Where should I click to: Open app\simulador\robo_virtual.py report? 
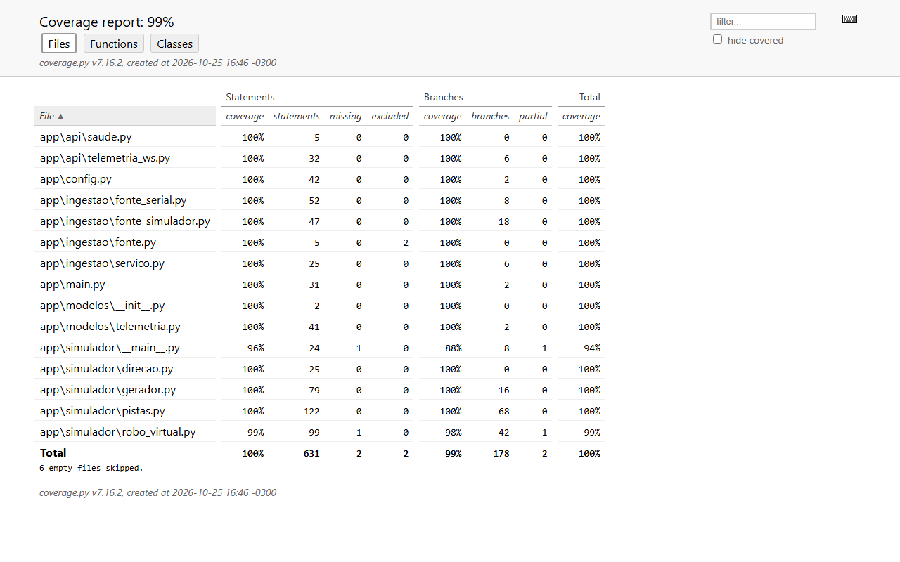pyautogui.click(x=118, y=432)
